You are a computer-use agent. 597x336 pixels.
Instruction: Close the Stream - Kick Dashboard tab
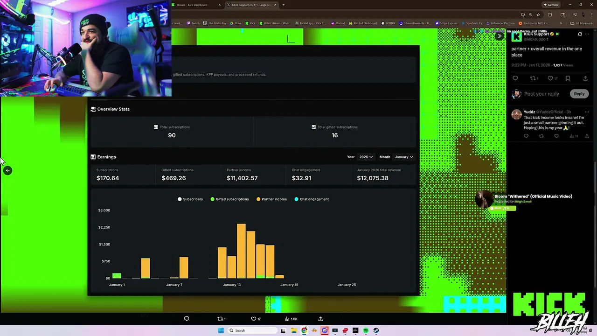coord(220,5)
